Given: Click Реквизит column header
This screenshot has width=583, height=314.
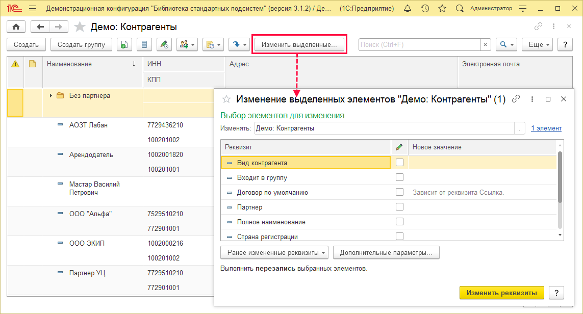Looking at the screenshot, I should [x=306, y=147].
